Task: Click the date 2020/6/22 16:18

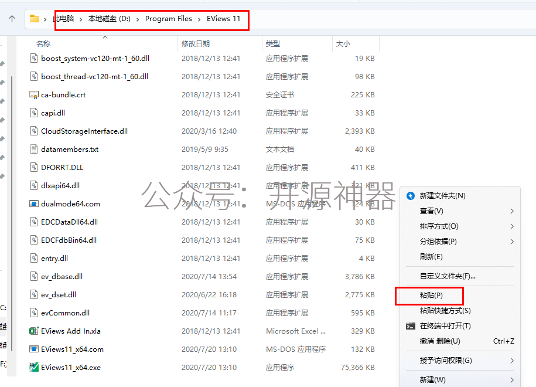Action: pos(209,294)
